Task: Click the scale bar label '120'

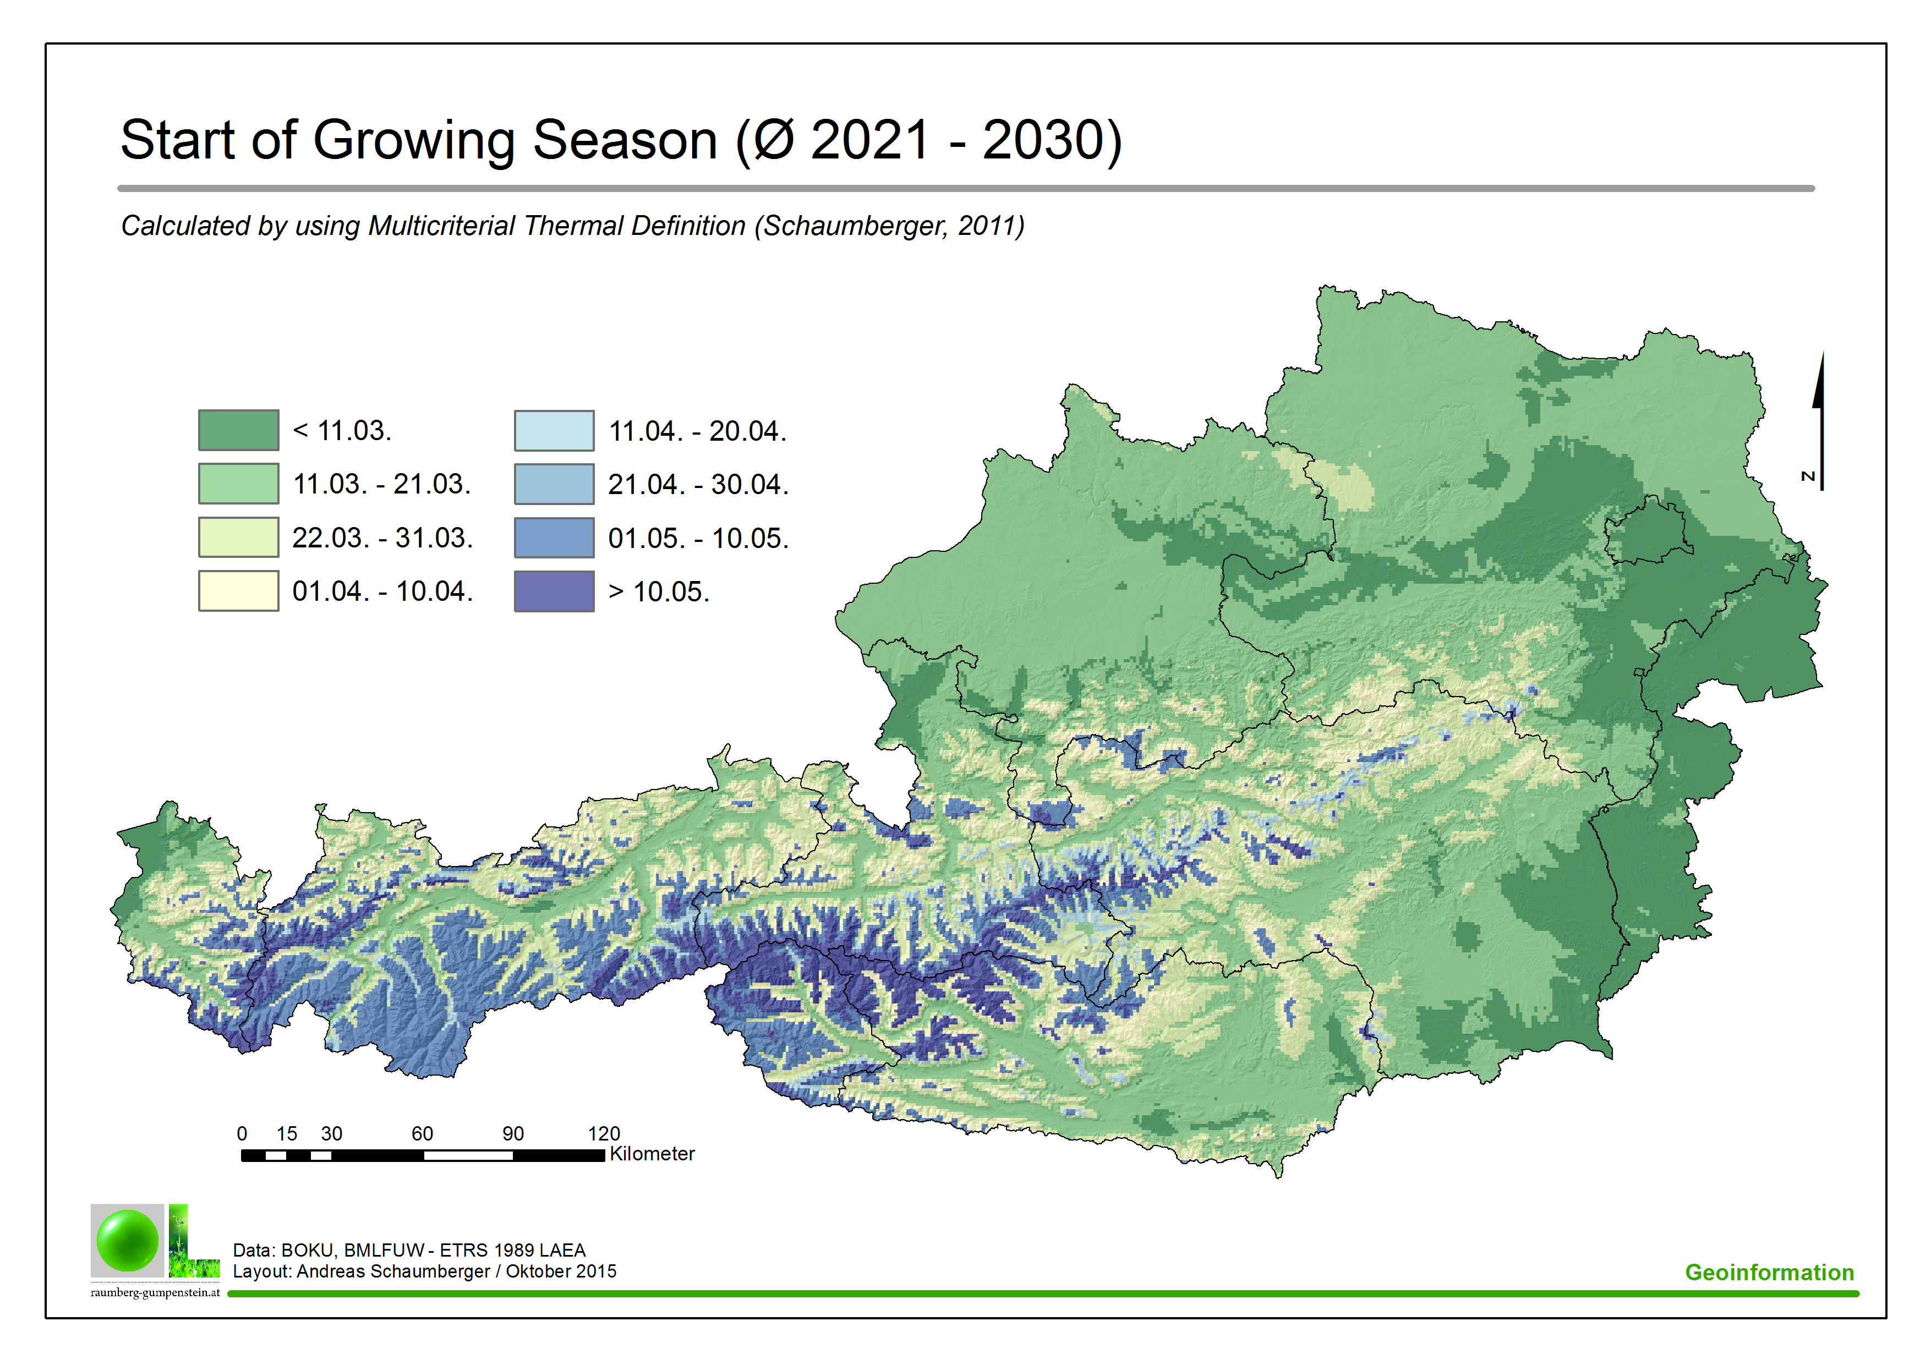Action: coord(604,1134)
